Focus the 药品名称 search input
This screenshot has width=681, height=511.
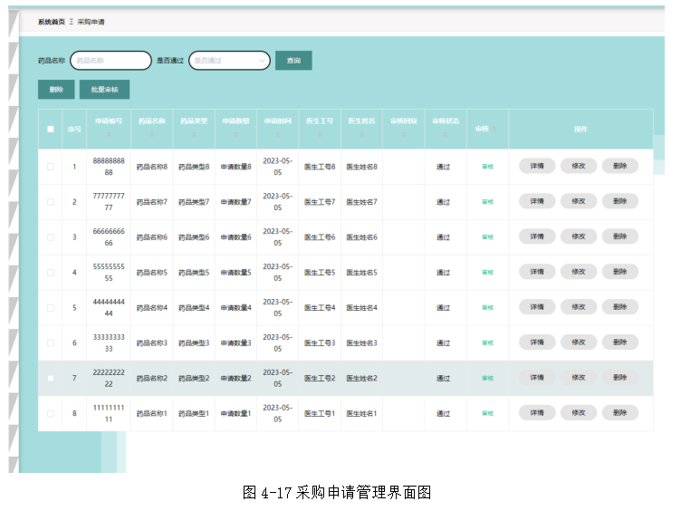click(110, 61)
